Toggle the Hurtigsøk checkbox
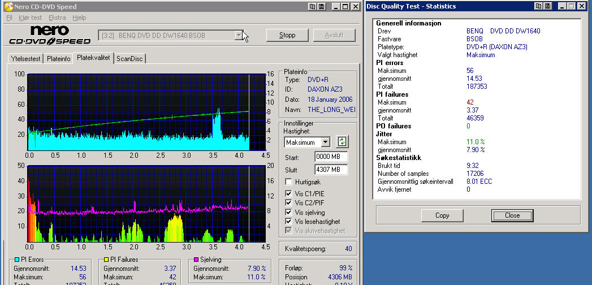The width and height of the screenshot is (592, 285). [288, 182]
